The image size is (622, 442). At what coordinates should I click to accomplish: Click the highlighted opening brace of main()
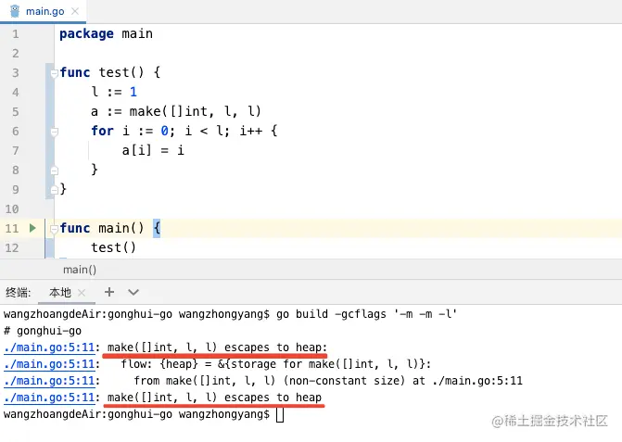[157, 228]
